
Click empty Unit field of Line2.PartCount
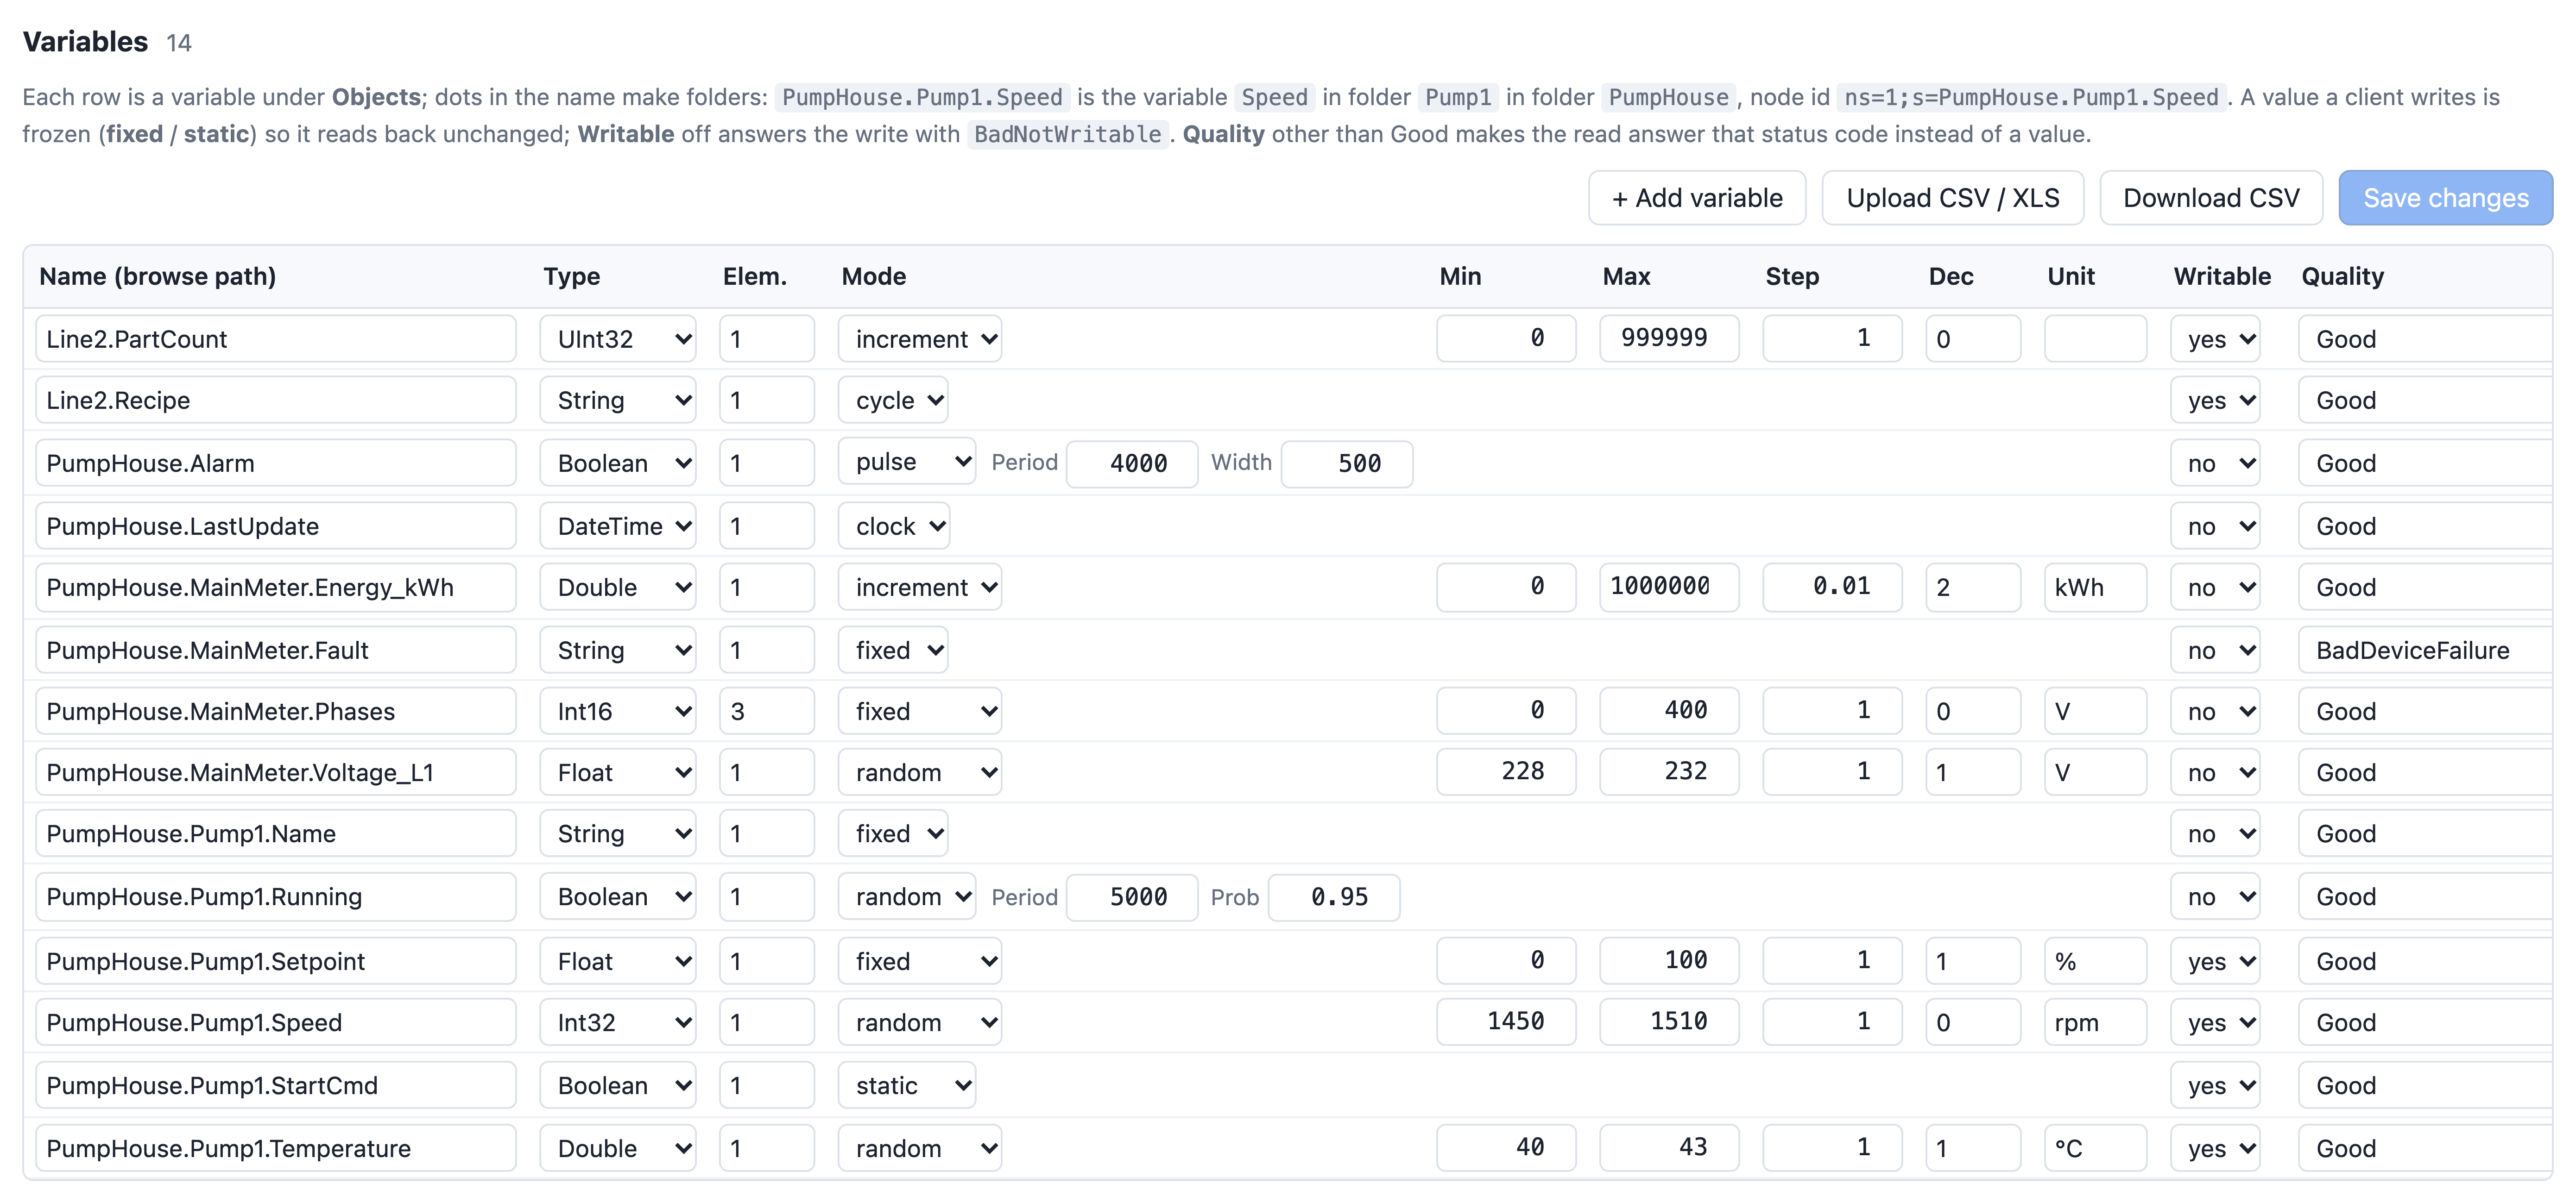click(2095, 339)
